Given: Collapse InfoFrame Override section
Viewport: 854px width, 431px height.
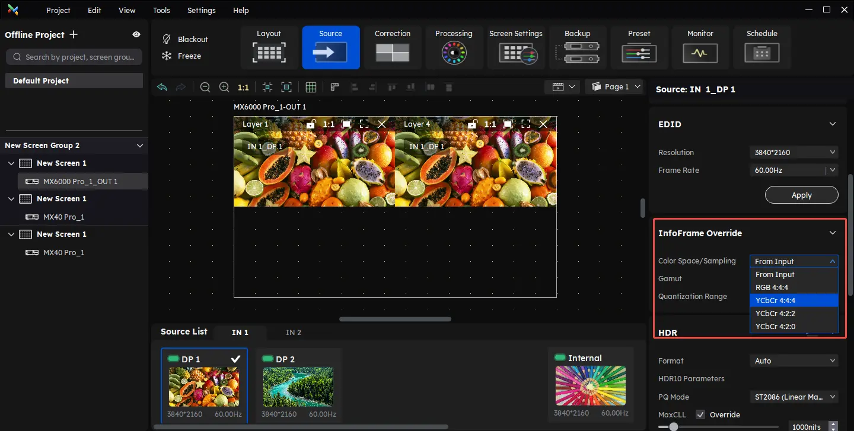Looking at the screenshot, I should tap(833, 233).
